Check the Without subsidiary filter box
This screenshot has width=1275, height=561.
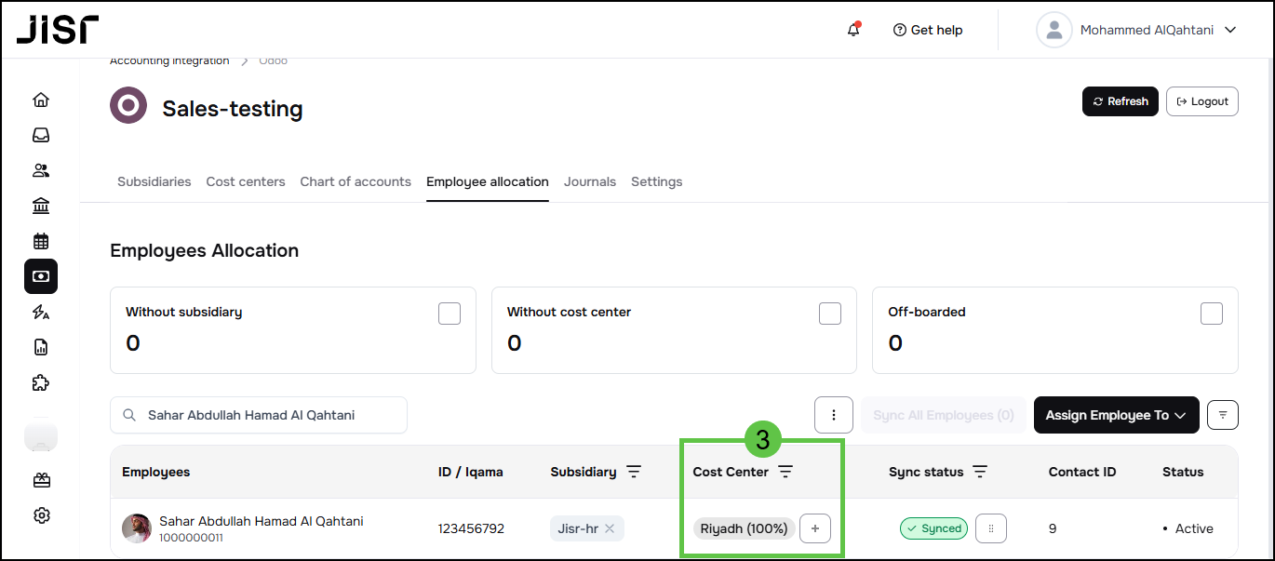(x=450, y=314)
